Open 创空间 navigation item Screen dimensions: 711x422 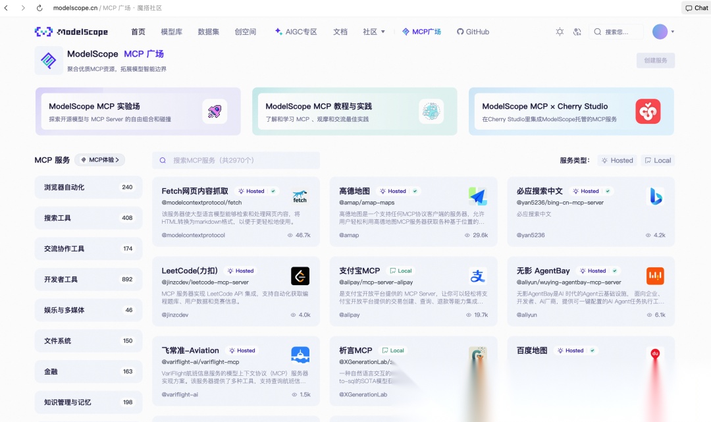[x=246, y=32]
